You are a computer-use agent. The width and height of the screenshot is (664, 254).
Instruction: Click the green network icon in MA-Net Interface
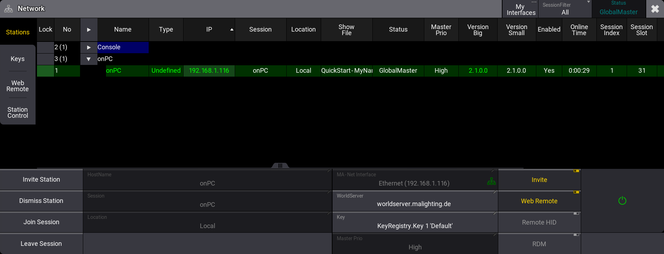491,182
